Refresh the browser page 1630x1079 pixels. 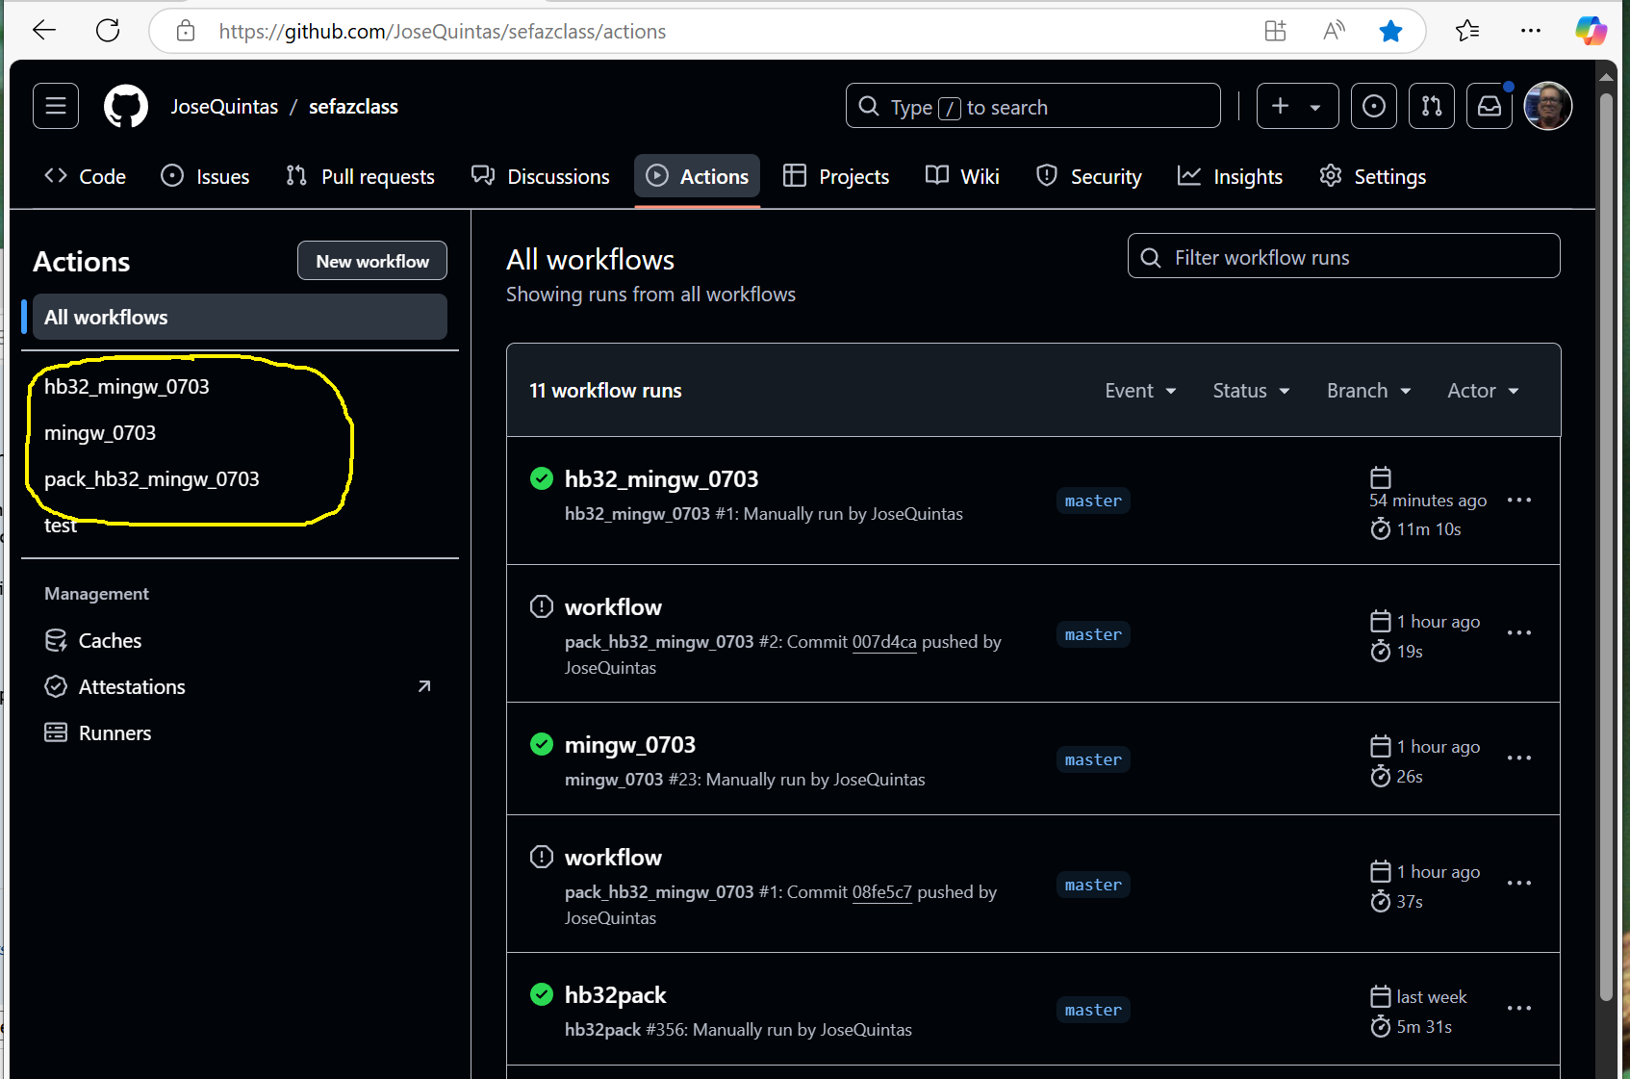pyautogui.click(x=108, y=31)
